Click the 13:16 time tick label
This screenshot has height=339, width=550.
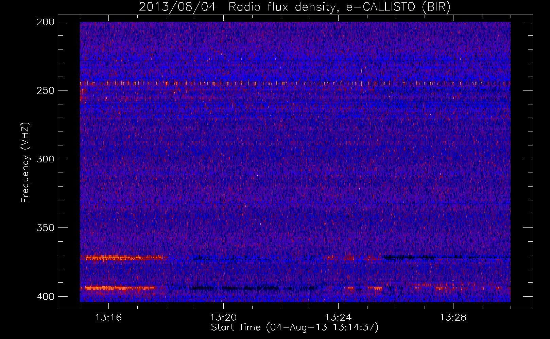[x=108, y=318]
